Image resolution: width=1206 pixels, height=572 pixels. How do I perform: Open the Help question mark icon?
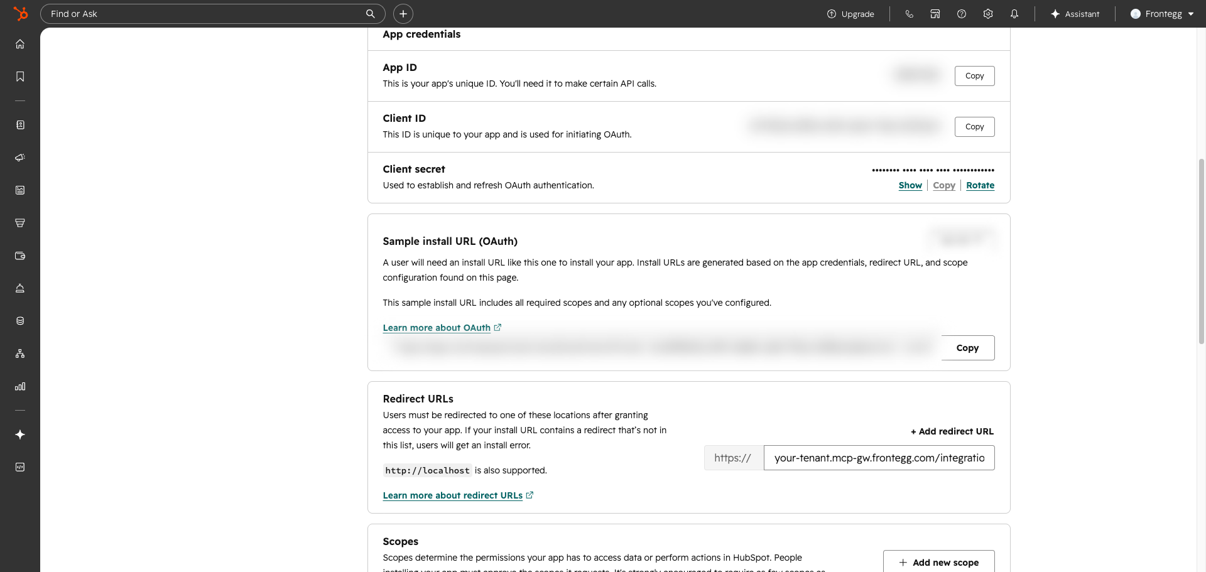(x=962, y=14)
